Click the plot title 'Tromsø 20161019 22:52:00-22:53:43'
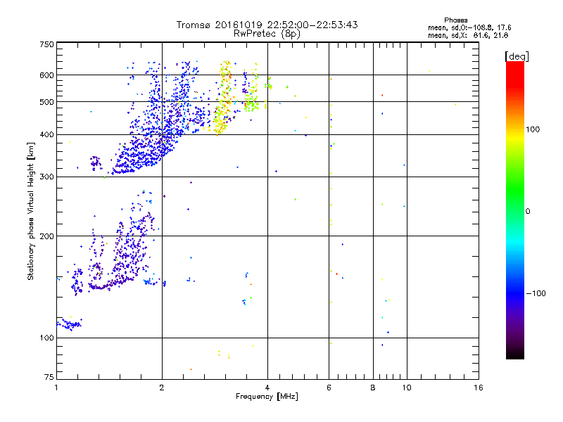 pyautogui.click(x=267, y=25)
